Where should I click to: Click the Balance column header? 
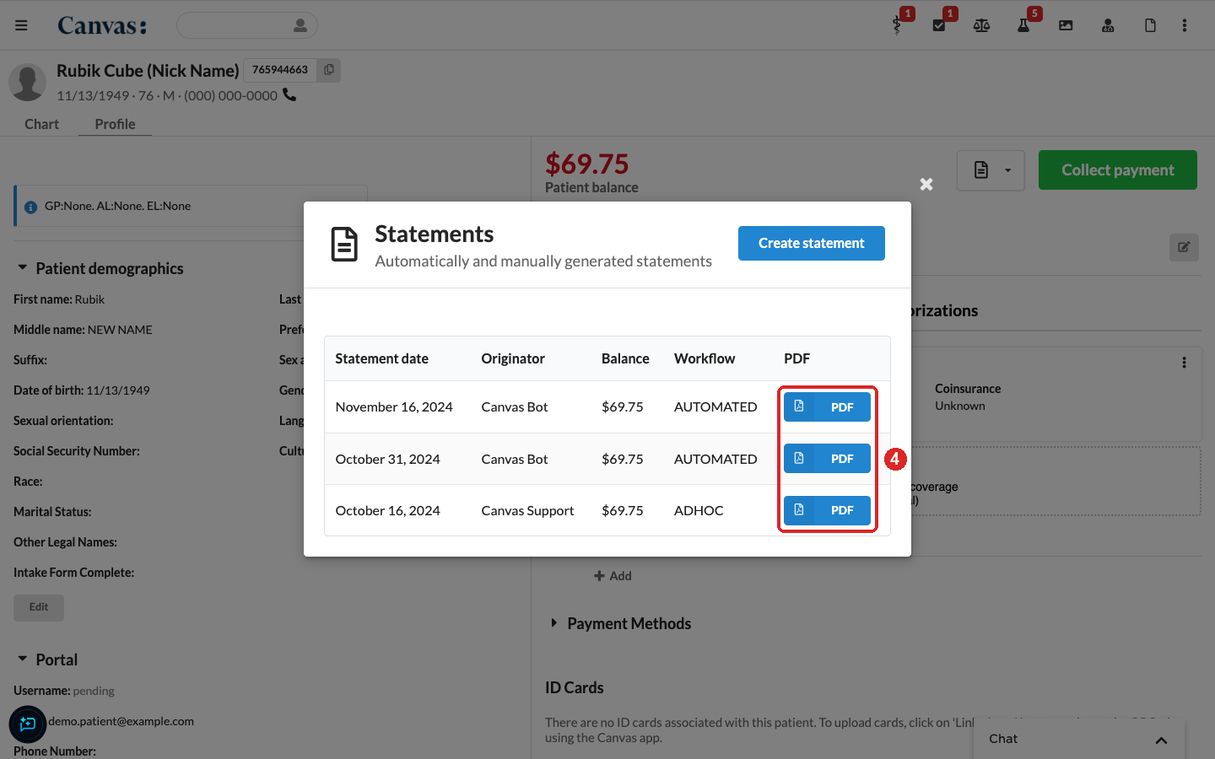[625, 358]
